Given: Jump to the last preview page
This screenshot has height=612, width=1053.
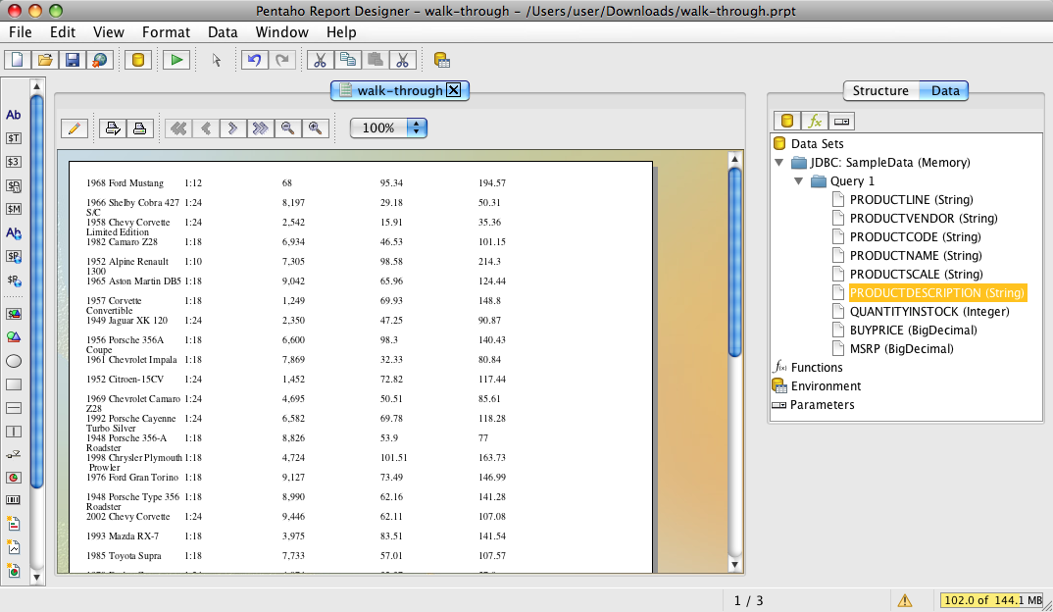Looking at the screenshot, I should point(261,128).
